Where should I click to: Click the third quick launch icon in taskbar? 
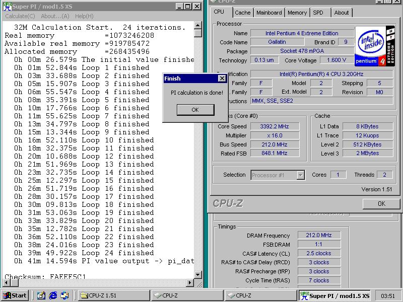(x=65, y=295)
